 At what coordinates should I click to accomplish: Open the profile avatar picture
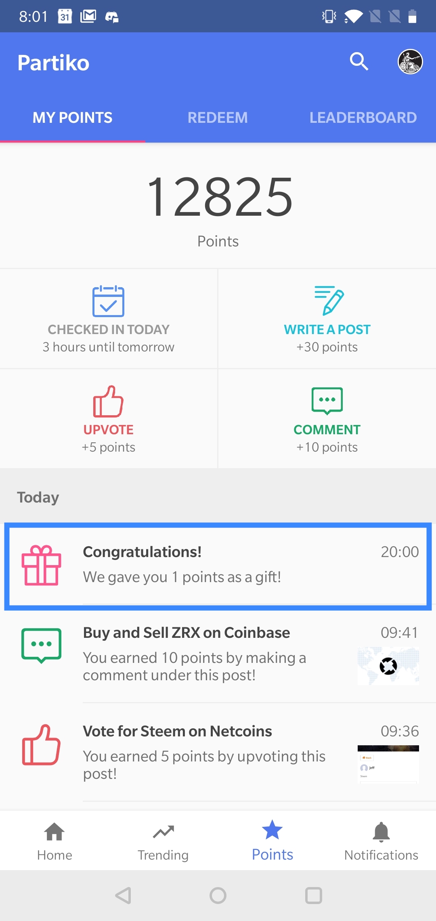coord(410,62)
